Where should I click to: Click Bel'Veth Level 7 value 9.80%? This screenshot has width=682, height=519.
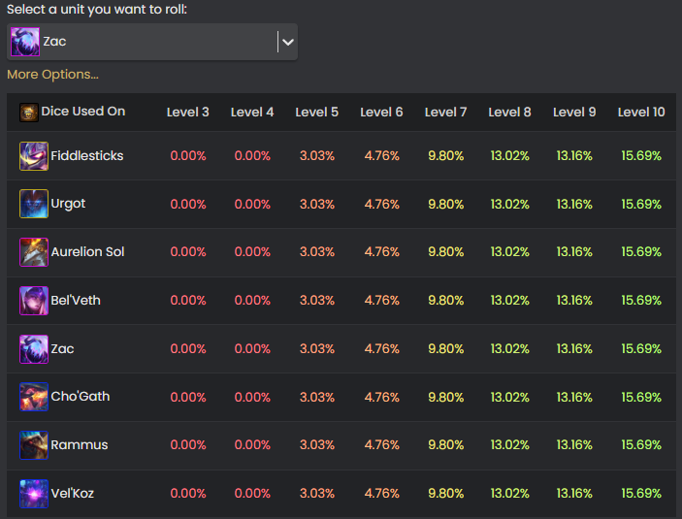click(x=446, y=301)
